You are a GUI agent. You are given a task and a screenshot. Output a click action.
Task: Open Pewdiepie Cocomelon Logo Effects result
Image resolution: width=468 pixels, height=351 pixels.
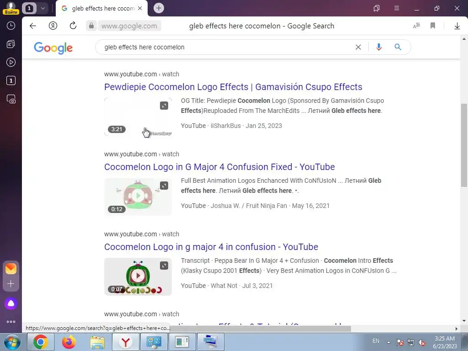coord(233,87)
